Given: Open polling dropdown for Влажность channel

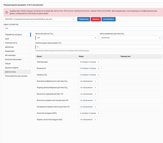Looking at the screenshot, I should tap(90, 68).
